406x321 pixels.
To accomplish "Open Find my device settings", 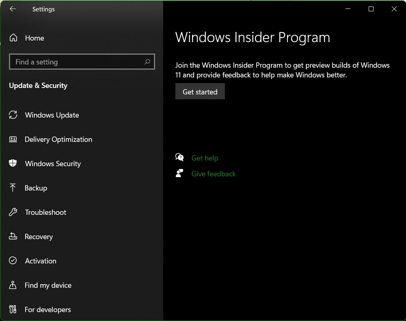I will (x=48, y=285).
